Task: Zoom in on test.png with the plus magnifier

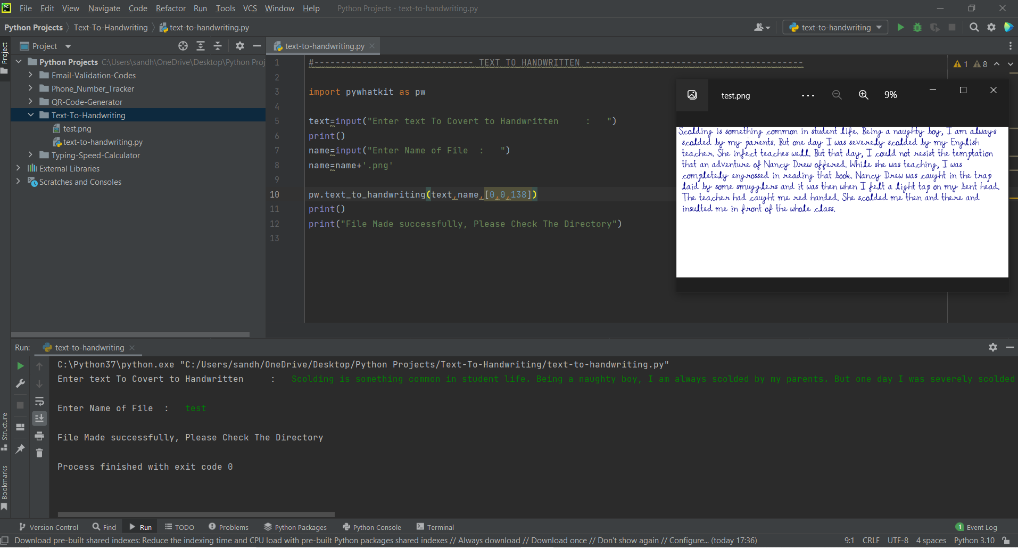Action: click(863, 95)
